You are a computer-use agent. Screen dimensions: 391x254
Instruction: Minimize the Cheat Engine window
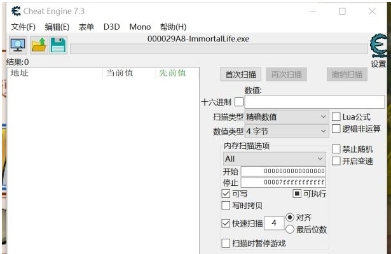pyautogui.click(x=313, y=11)
